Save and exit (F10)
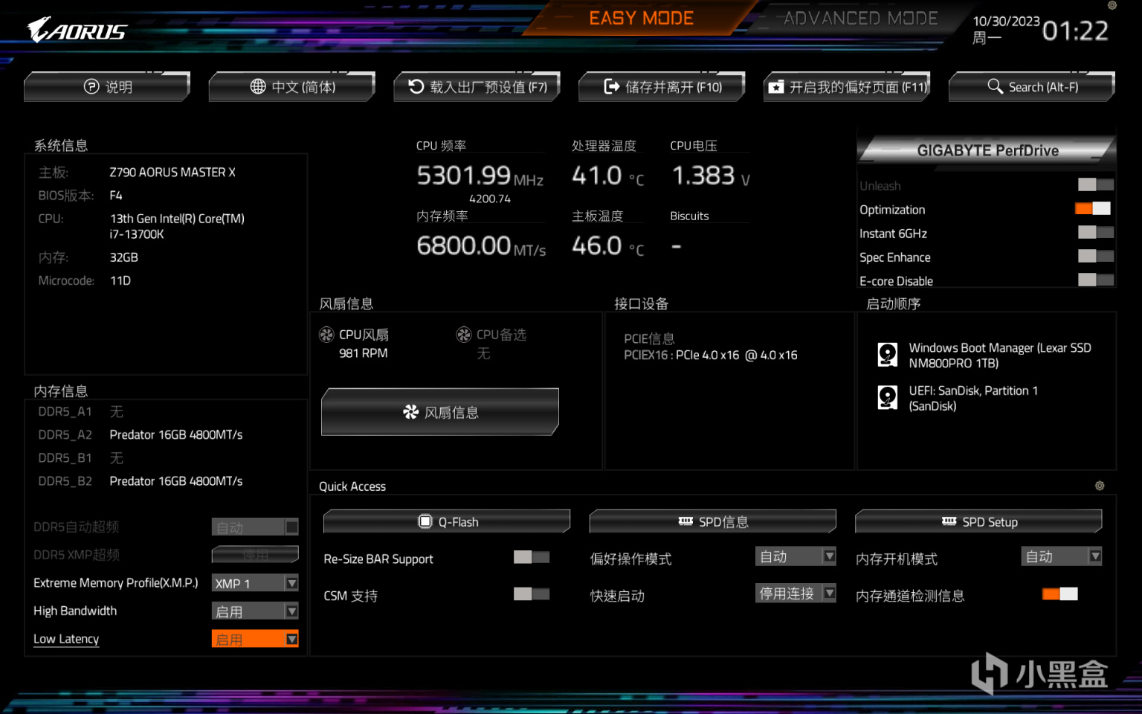The height and width of the screenshot is (714, 1142). pyautogui.click(x=662, y=87)
